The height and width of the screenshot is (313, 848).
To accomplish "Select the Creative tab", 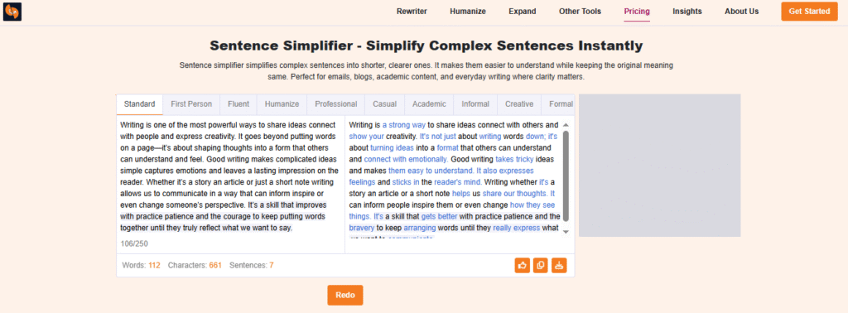I will coord(519,104).
